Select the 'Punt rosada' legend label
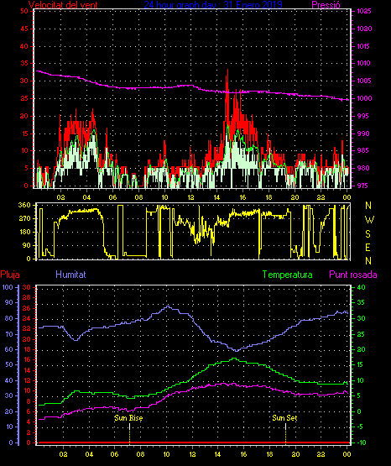Image resolution: width=391 pixels, height=466 pixels. click(353, 275)
